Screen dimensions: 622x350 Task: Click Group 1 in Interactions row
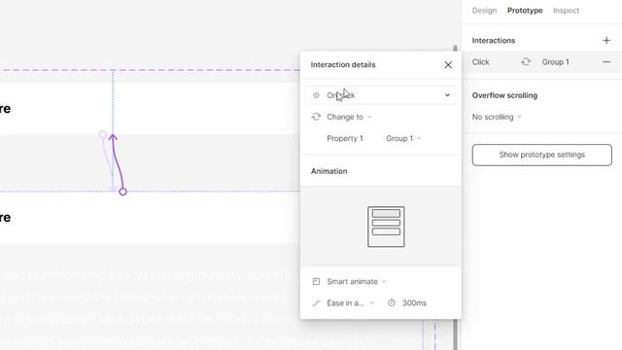pyautogui.click(x=555, y=62)
